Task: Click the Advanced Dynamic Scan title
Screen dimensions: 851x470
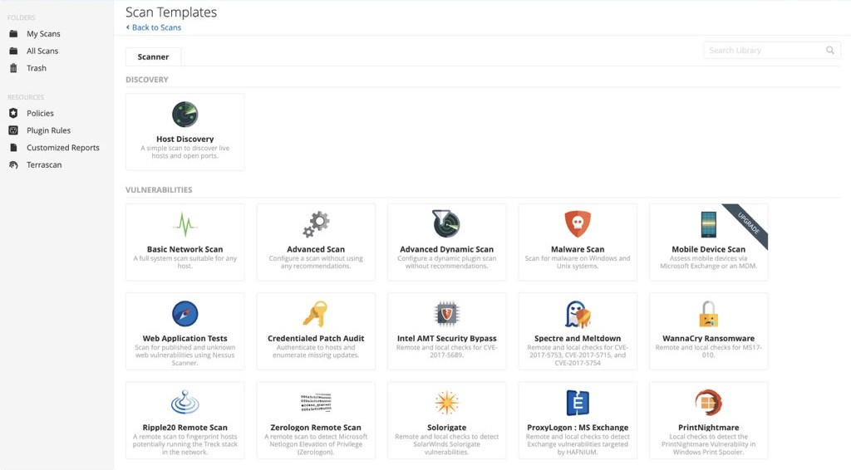Action: pyautogui.click(x=446, y=249)
